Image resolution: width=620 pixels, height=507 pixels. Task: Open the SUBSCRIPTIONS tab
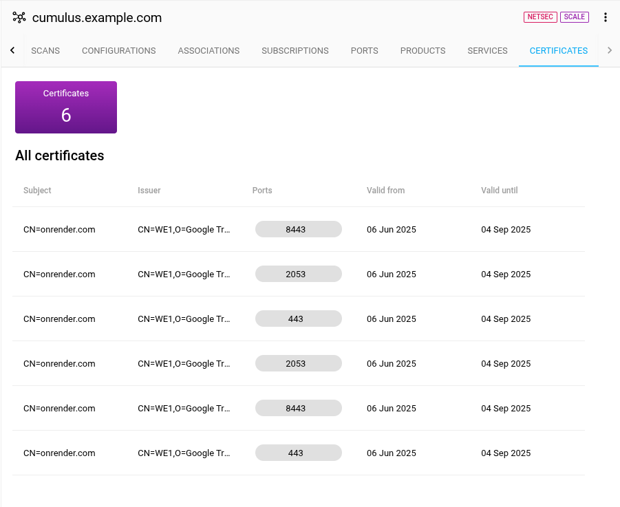pyautogui.click(x=295, y=50)
